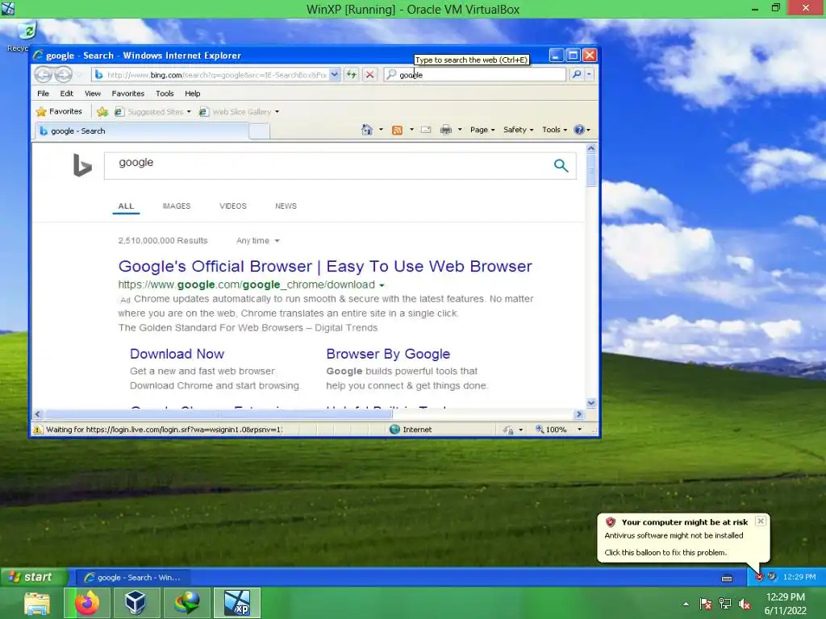Refresh the page with green arrows icon

click(351, 75)
